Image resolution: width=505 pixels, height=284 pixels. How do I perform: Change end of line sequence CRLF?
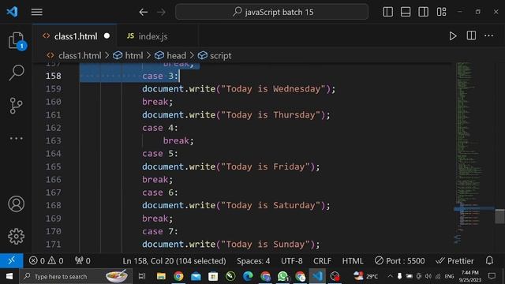click(322, 261)
